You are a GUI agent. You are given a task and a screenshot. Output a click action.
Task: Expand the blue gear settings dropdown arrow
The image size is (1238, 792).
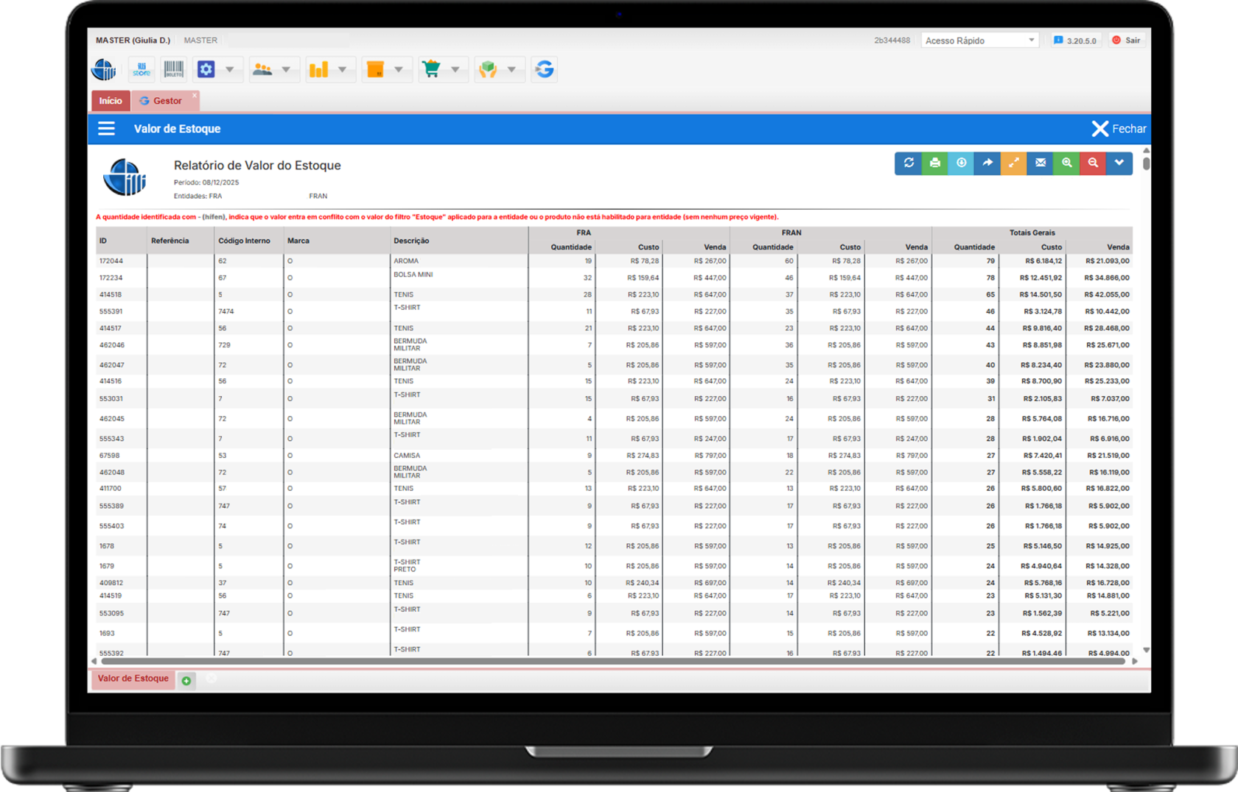click(x=230, y=69)
